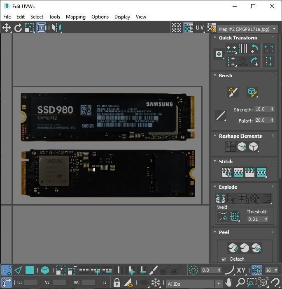This screenshot has height=289, width=282.
Task: Click the Strength value field
Action: click(262, 109)
